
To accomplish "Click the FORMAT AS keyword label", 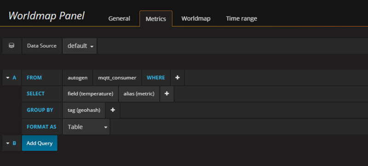I will 41,127.
